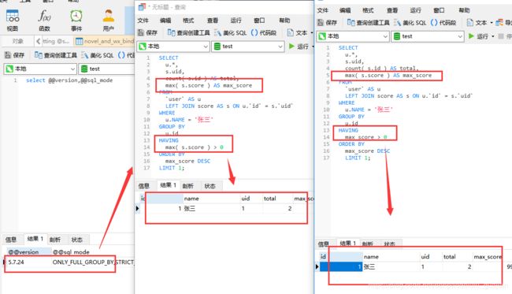Select 结果 1 tab in right window
The width and height of the screenshot is (512, 294).
[x=347, y=243]
